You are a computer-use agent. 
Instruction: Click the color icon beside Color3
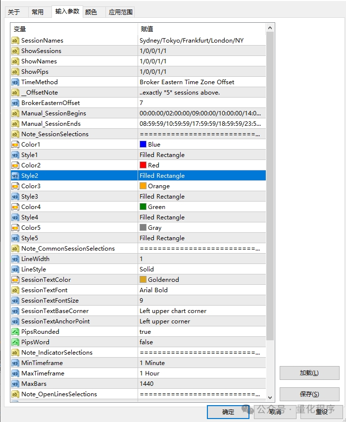tap(15, 186)
